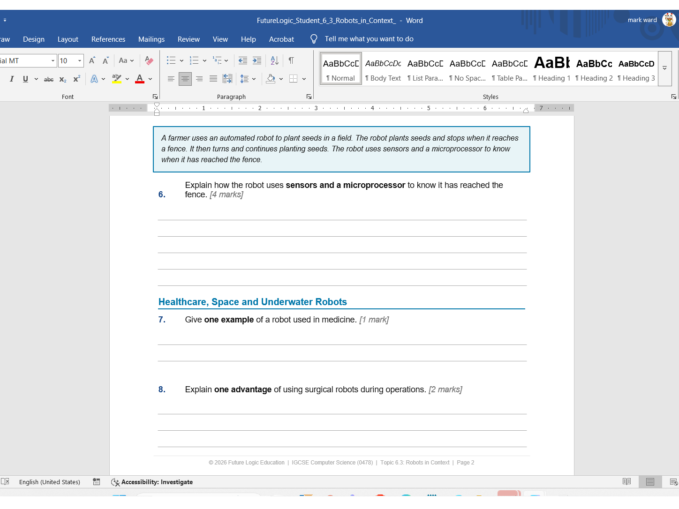This screenshot has width=679, height=509.
Task: Open the Design tab
Action: pos(34,39)
